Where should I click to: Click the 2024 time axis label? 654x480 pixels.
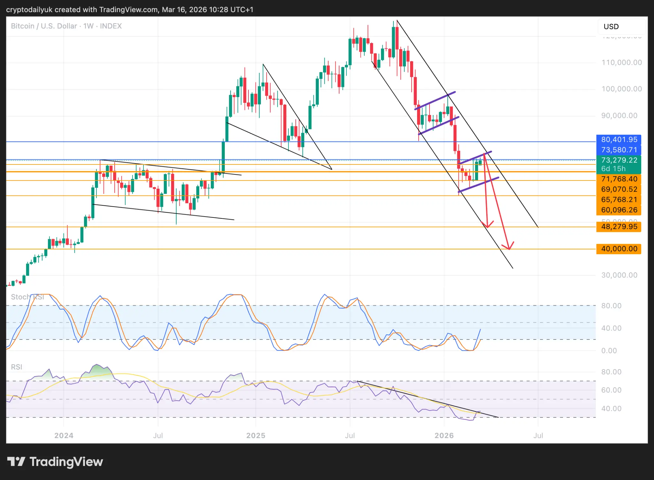(64, 436)
